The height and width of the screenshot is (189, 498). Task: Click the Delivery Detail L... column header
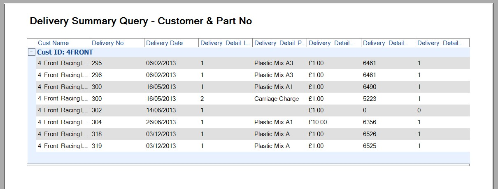click(x=225, y=43)
